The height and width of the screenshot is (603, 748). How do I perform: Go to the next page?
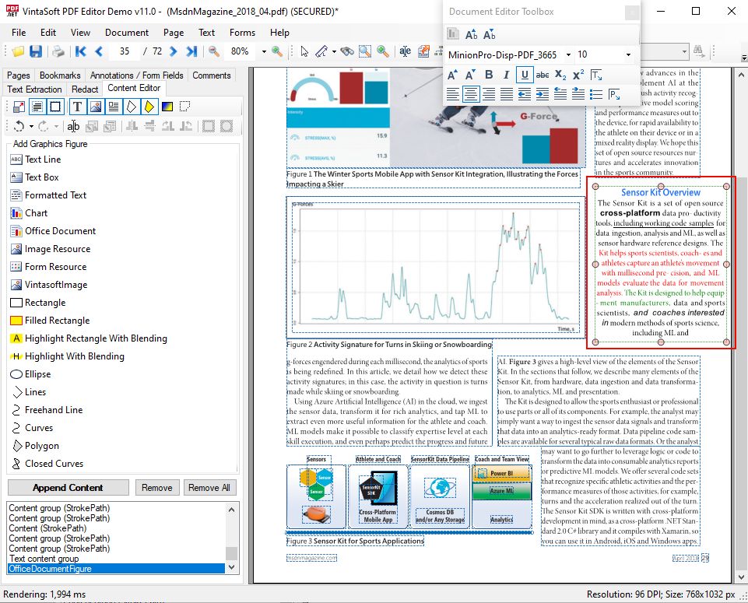pyautogui.click(x=173, y=51)
